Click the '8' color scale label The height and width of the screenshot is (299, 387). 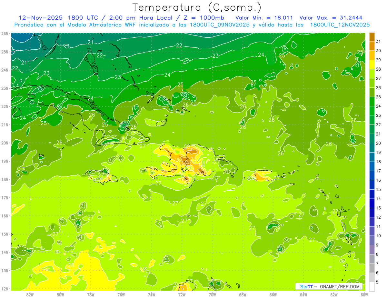point(377,254)
